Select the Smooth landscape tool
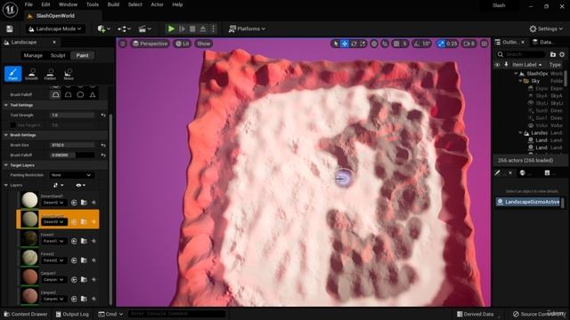 tap(32, 74)
